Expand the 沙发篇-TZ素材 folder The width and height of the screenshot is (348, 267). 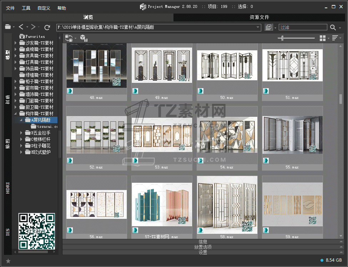tap(16, 43)
